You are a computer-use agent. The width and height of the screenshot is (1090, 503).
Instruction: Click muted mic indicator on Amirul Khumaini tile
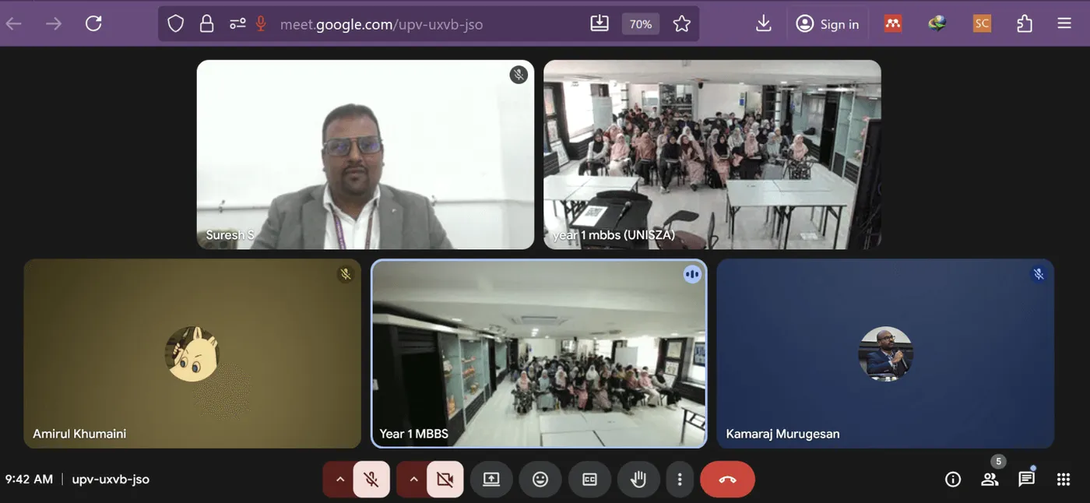[346, 274]
